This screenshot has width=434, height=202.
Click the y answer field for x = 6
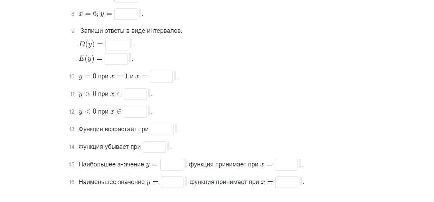126,14
